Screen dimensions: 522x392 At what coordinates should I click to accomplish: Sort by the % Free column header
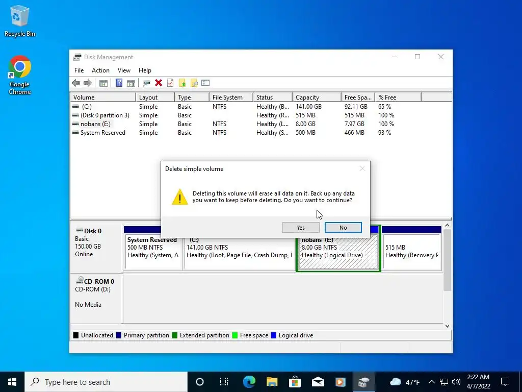click(398, 97)
